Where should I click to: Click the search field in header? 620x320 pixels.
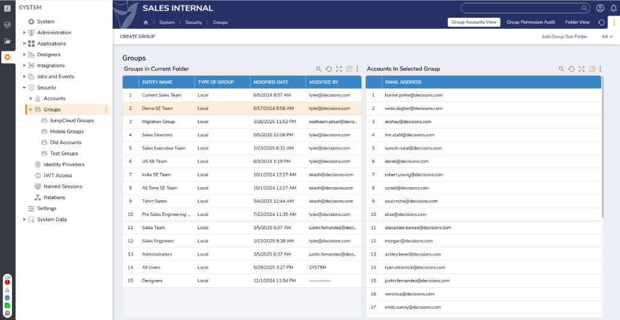click(x=521, y=8)
